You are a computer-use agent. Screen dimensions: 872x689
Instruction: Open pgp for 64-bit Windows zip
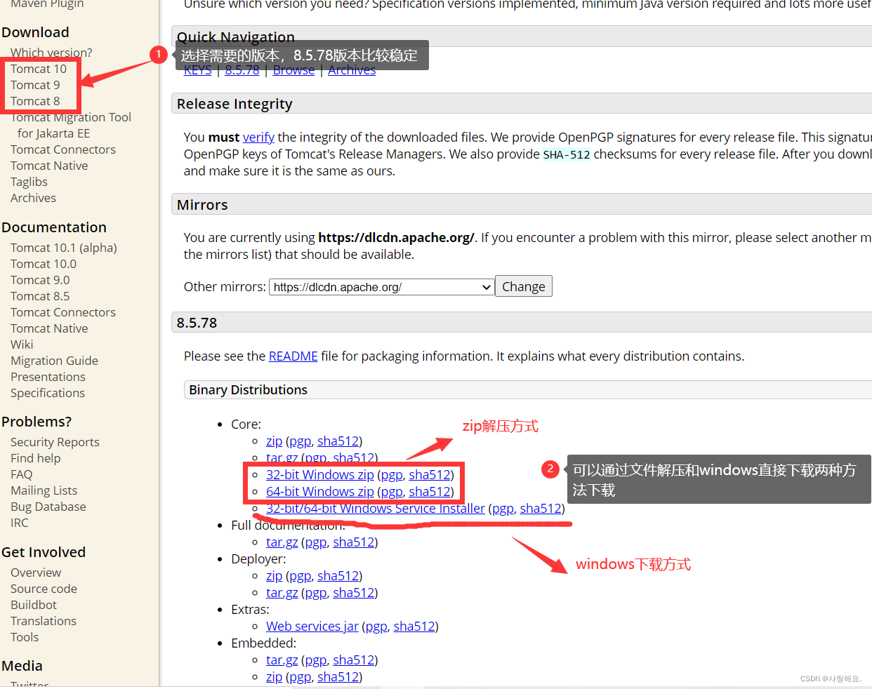coord(392,492)
